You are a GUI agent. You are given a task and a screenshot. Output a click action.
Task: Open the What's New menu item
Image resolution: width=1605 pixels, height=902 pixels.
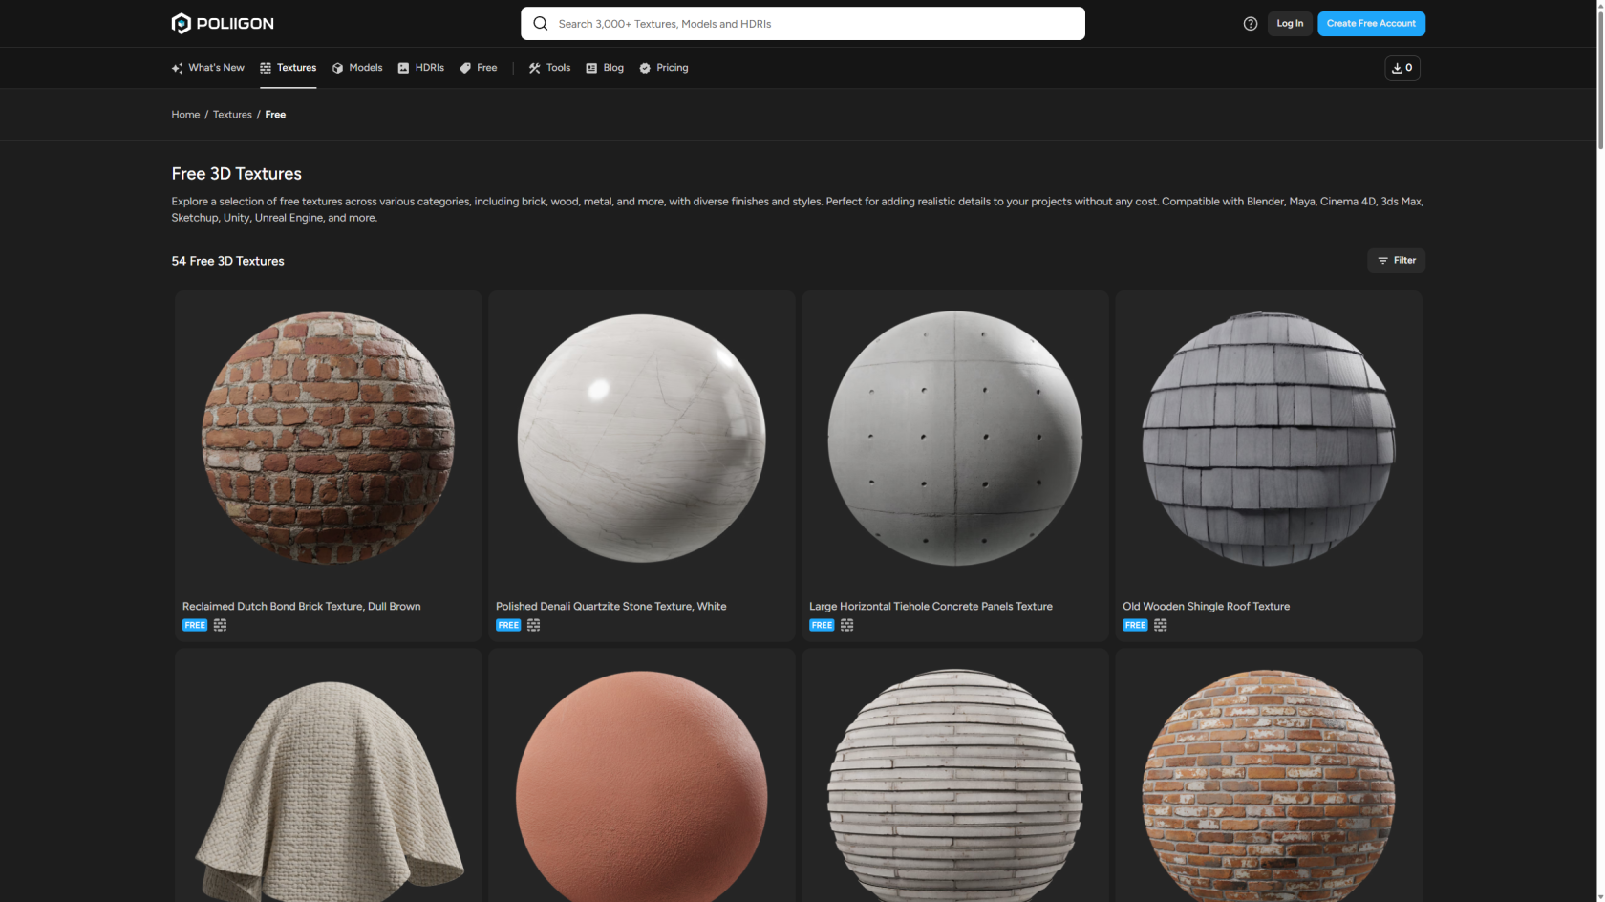[x=208, y=68]
